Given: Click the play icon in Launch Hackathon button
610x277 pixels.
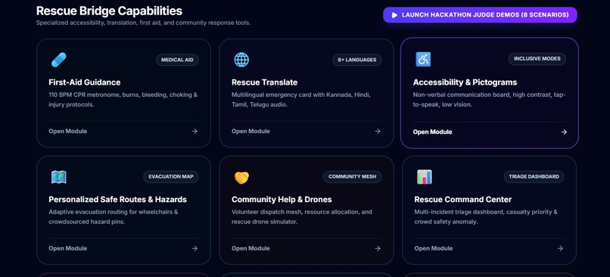Looking at the screenshot, I should (394, 15).
